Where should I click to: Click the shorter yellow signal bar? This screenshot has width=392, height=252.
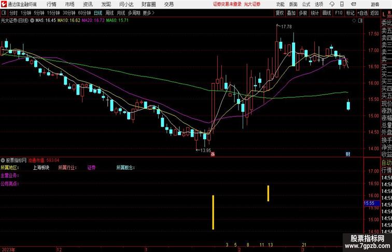(x=268, y=194)
